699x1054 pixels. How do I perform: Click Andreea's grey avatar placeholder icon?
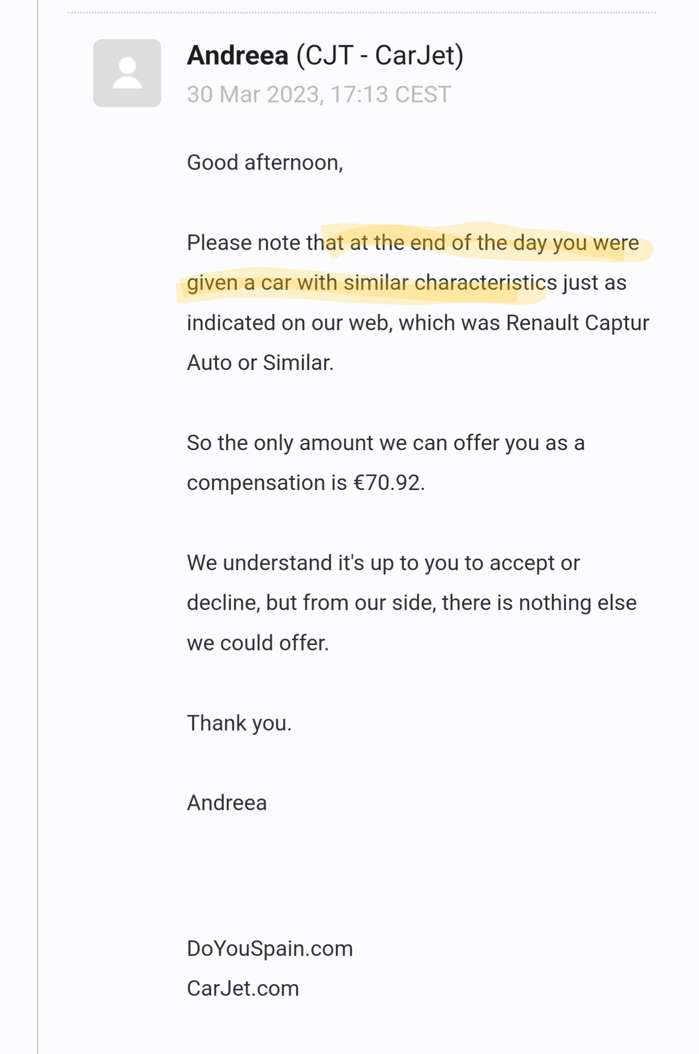tap(127, 73)
